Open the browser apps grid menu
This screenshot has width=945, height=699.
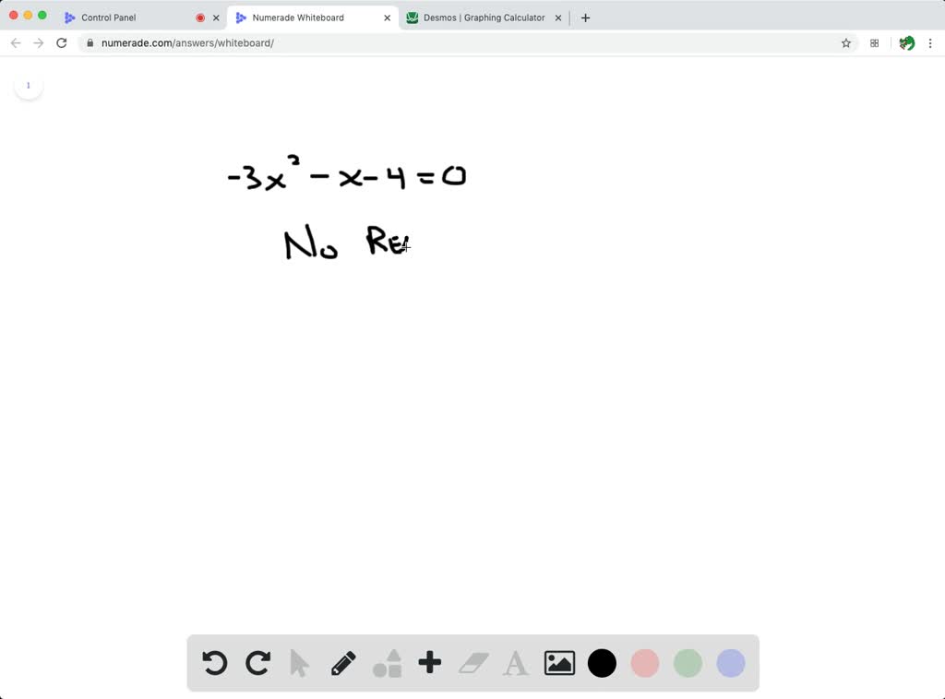click(x=874, y=42)
